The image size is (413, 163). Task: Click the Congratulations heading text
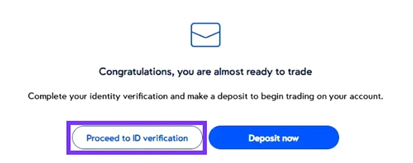(x=206, y=72)
